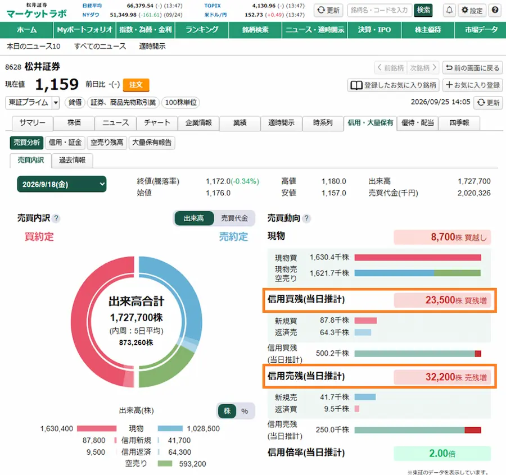This screenshot has width=506, height=475.
Task: Switch to the 過去情報 tab
Action: point(73,160)
